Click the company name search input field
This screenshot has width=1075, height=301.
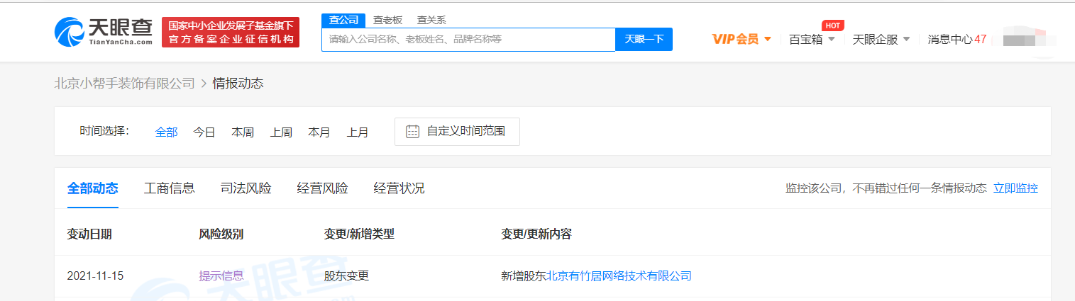click(x=468, y=40)
